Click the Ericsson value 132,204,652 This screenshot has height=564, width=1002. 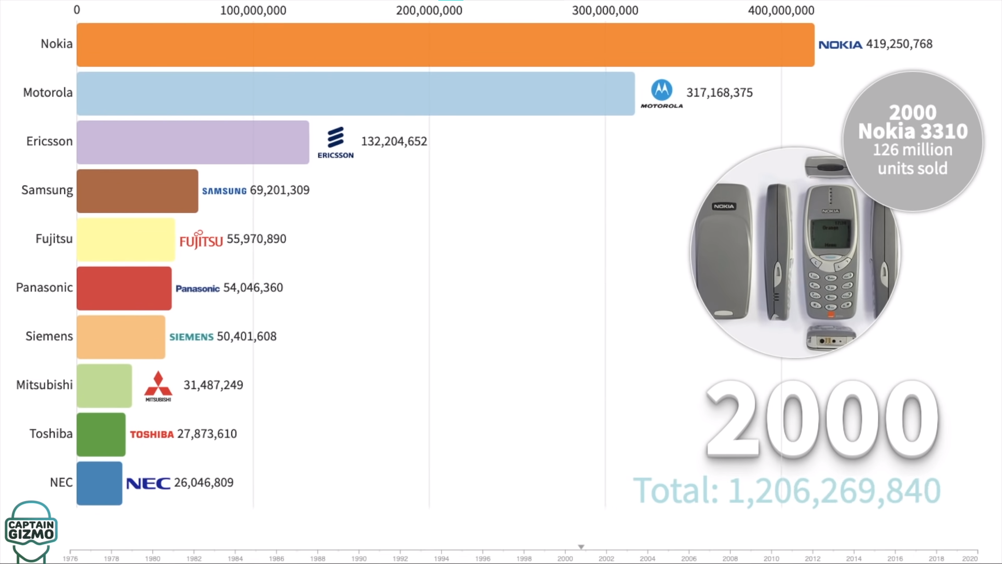394,142
